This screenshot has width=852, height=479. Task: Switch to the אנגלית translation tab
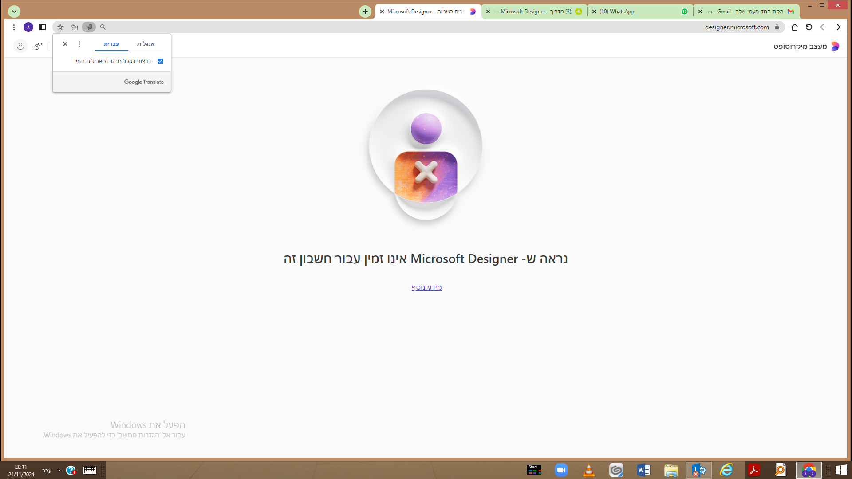pyautogui.click(x=146, y=44)
